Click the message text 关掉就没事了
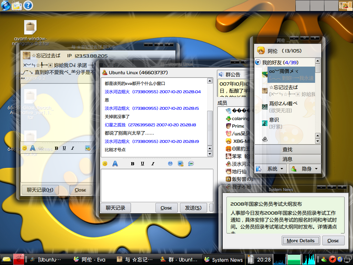 tap(117, 117)
